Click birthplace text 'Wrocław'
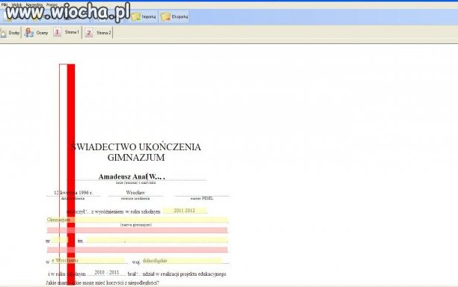Viewport: 458px width, 287px height. [135, 193]
